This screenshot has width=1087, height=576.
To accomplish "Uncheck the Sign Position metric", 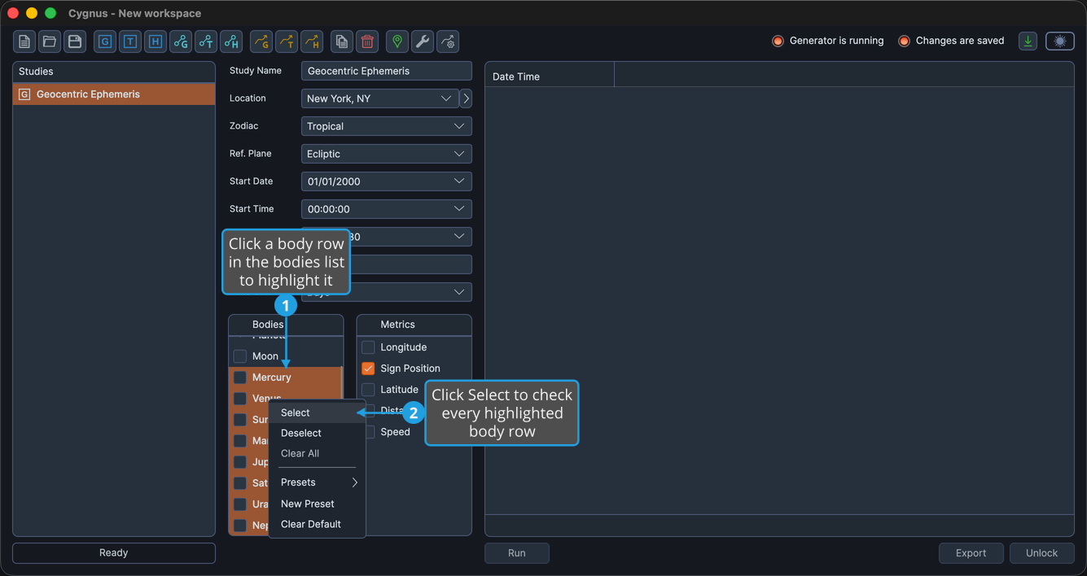I will pos(368,369).
